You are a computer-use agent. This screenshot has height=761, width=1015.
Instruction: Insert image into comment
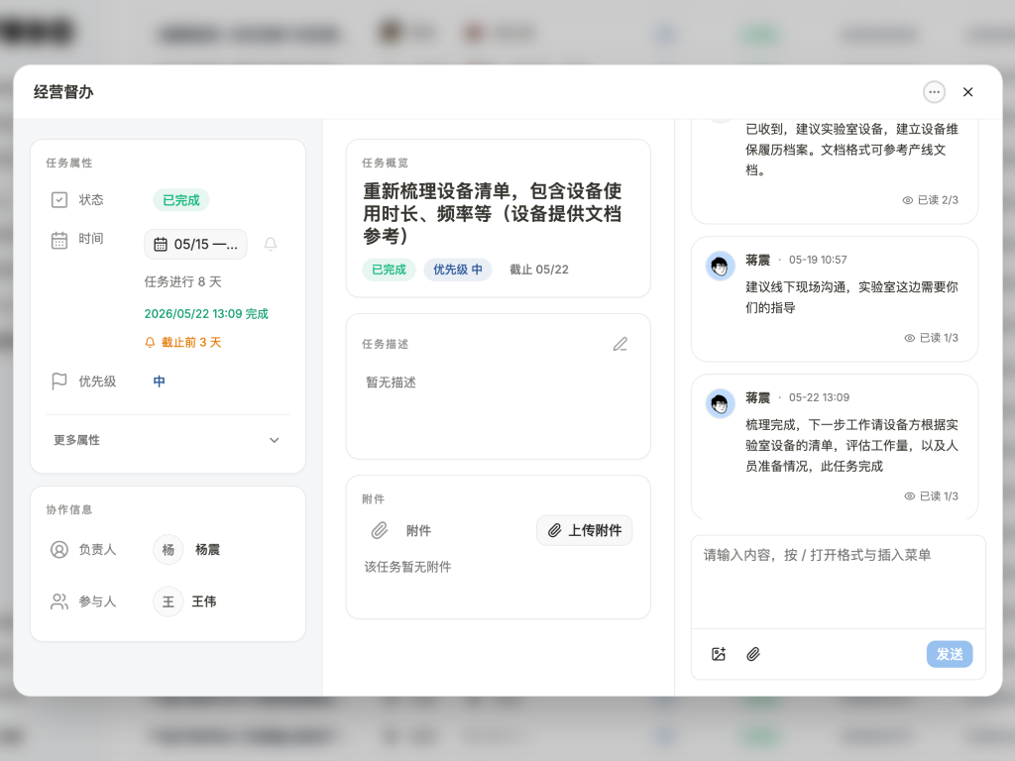(719, 654)
